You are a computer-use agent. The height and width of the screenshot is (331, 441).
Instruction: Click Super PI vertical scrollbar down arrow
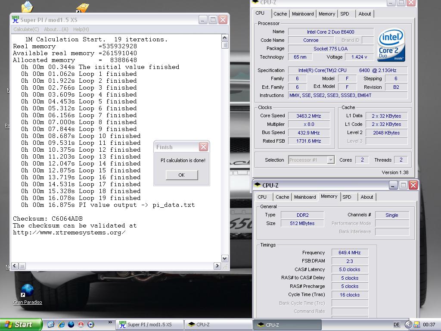pos(224,259)
